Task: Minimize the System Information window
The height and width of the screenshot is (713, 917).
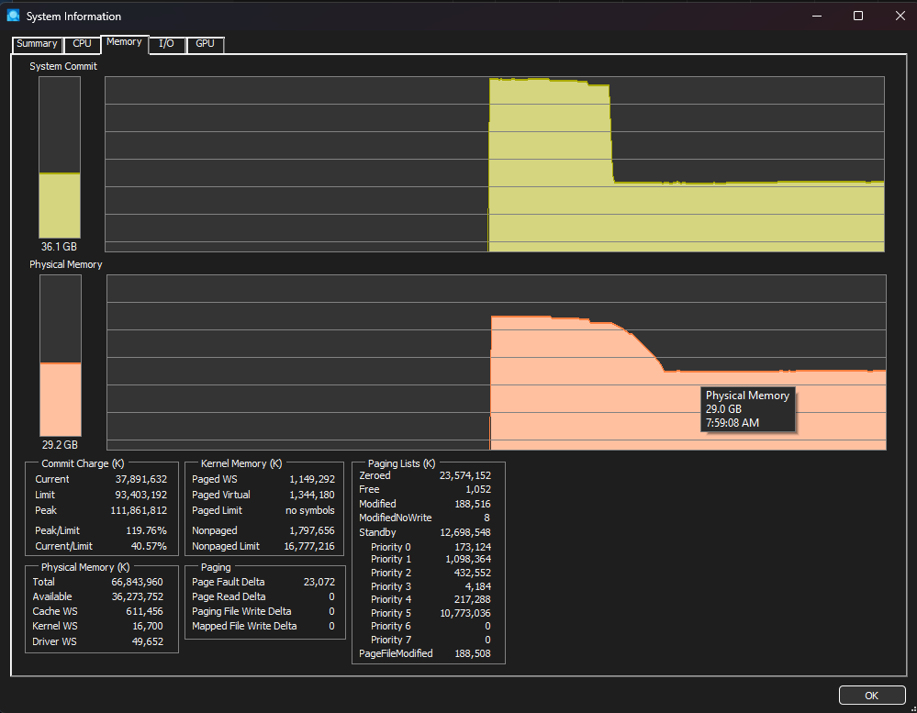Action: pos(817,16)
